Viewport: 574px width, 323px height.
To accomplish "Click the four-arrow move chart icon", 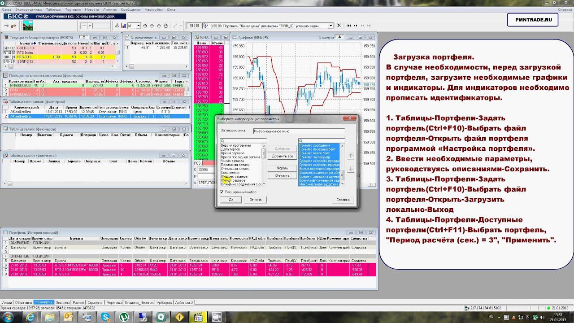I will tap(145, 26).
